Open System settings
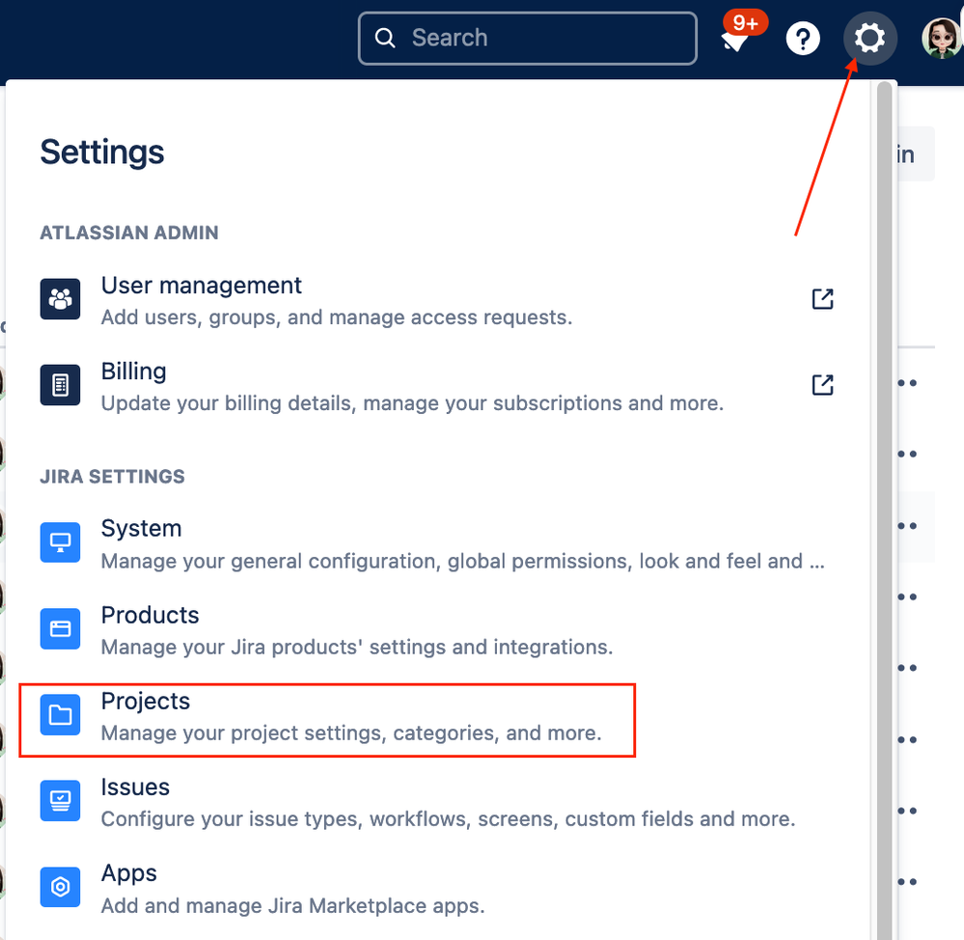 pos(437,543)
